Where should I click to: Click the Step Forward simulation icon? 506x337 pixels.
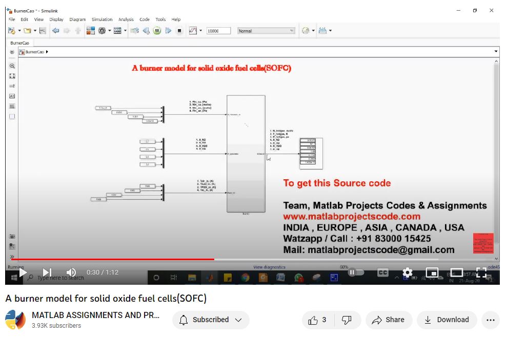click(168, 31)
